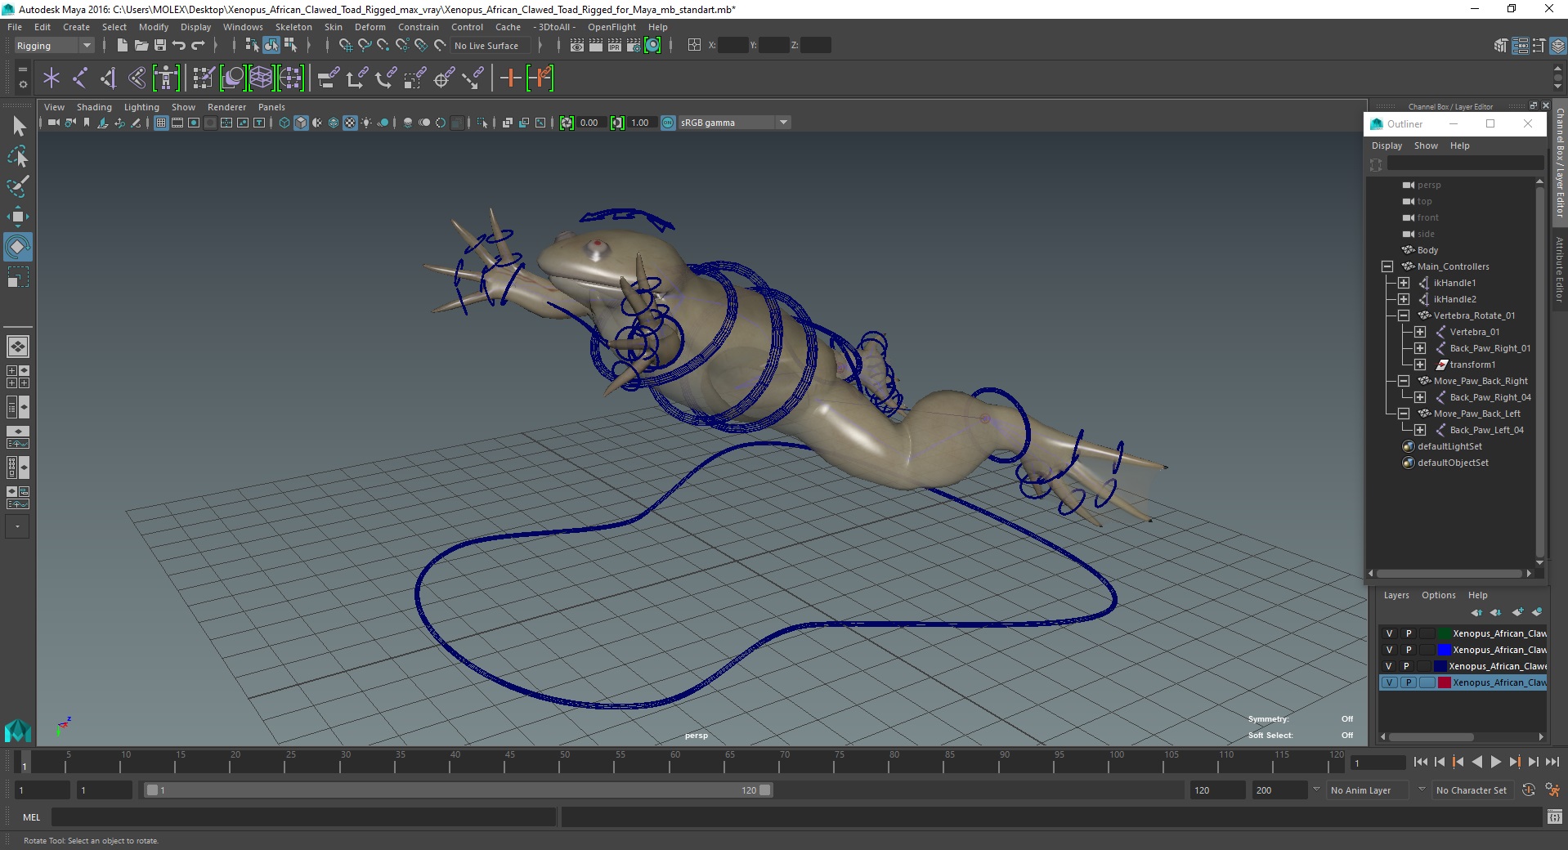1568x850 pixels.
Task: Expand ikHandle1 in the Outliner
Action: 1404,283
